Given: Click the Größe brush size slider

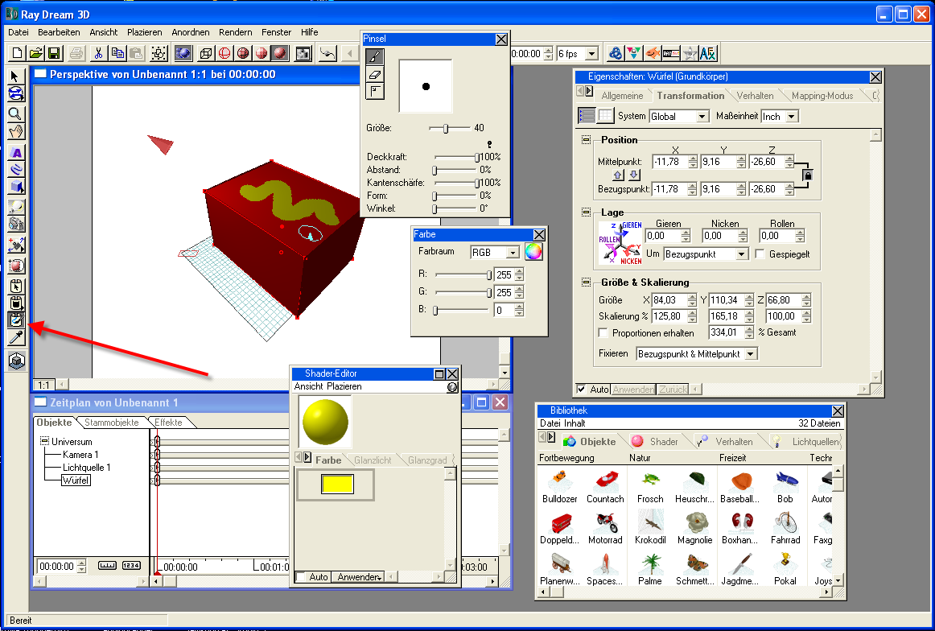Looking at the screenshot, I should (x=449, y=128).
